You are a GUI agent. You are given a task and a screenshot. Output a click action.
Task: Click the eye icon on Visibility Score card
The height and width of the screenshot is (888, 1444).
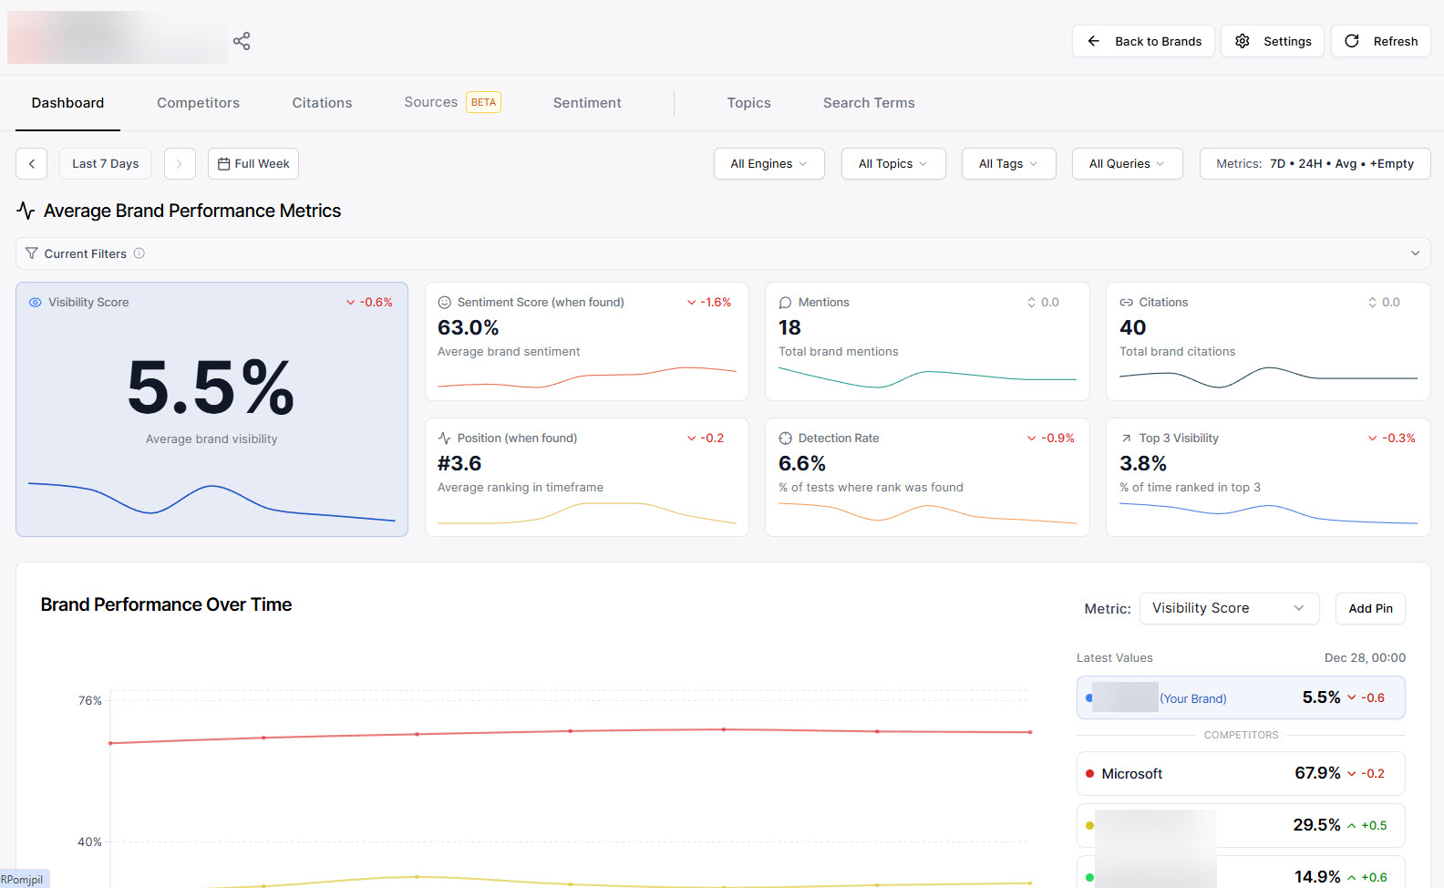(x=36, y=303)
